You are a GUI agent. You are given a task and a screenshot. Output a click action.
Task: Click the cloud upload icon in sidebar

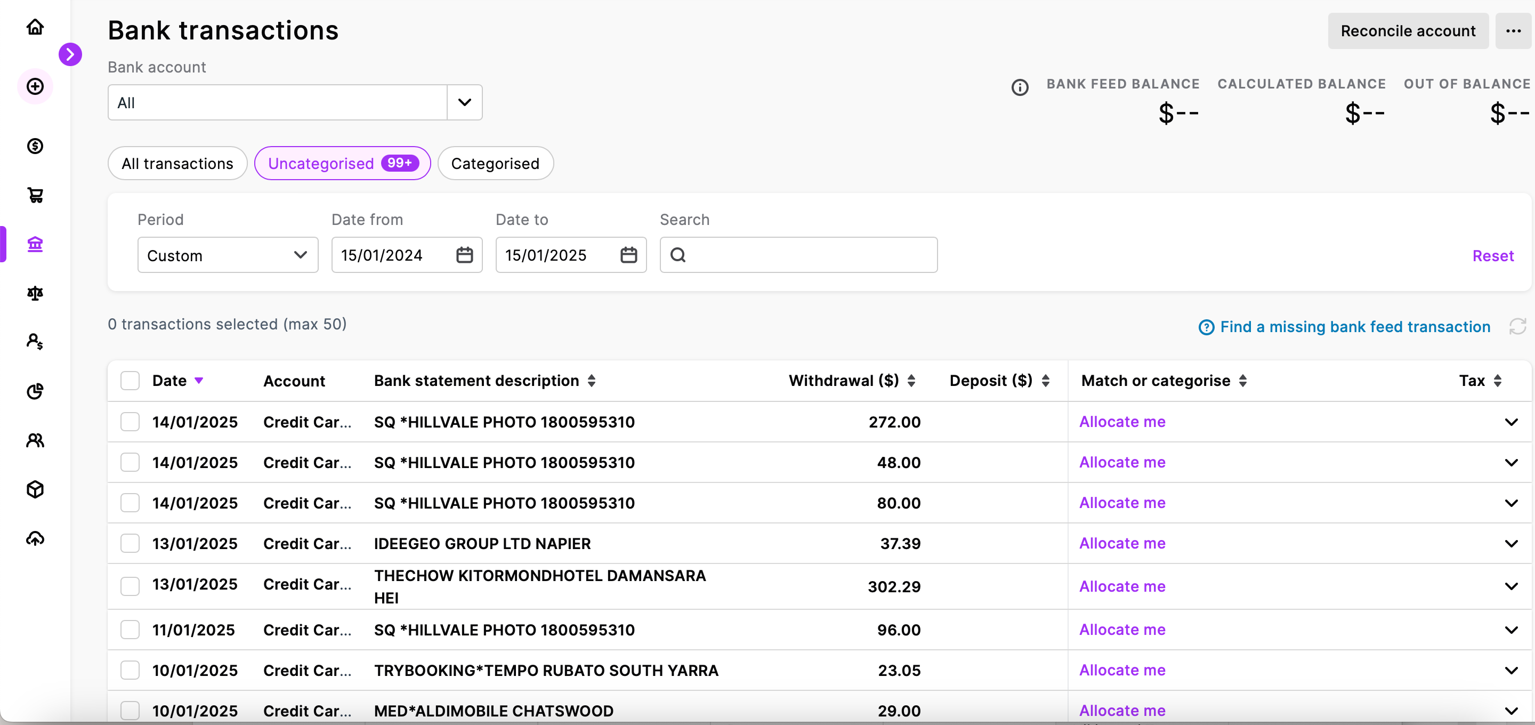pyautogui.click(x=35, y=538)
